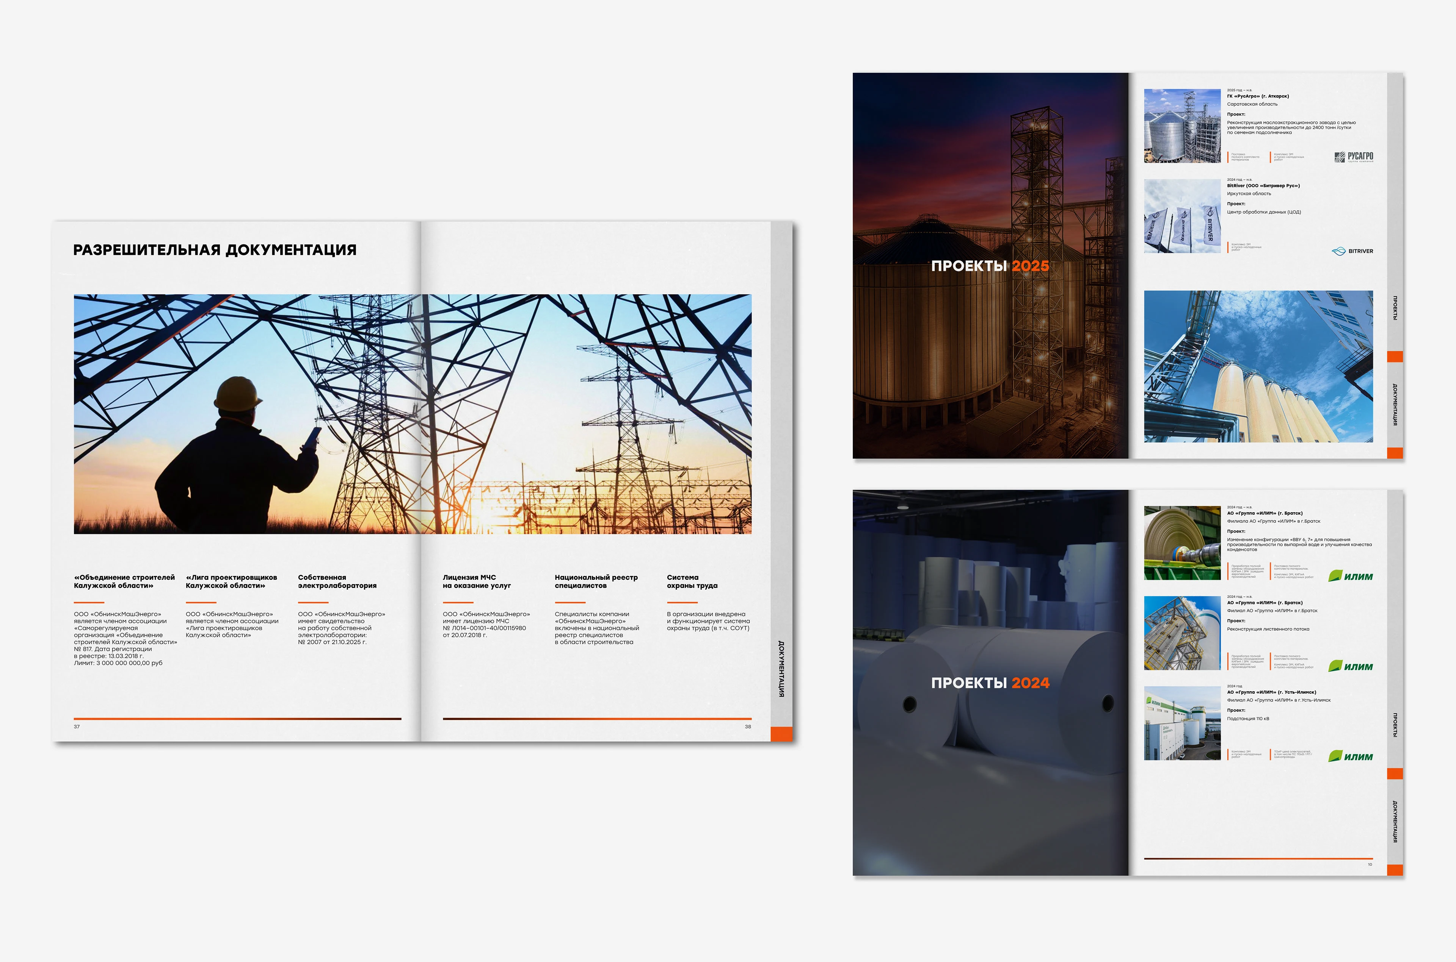The image size is (1456, 962).
Task: Click ИЛИМ logo beside Подстанция 110 кВ project
Action: 1351,756
